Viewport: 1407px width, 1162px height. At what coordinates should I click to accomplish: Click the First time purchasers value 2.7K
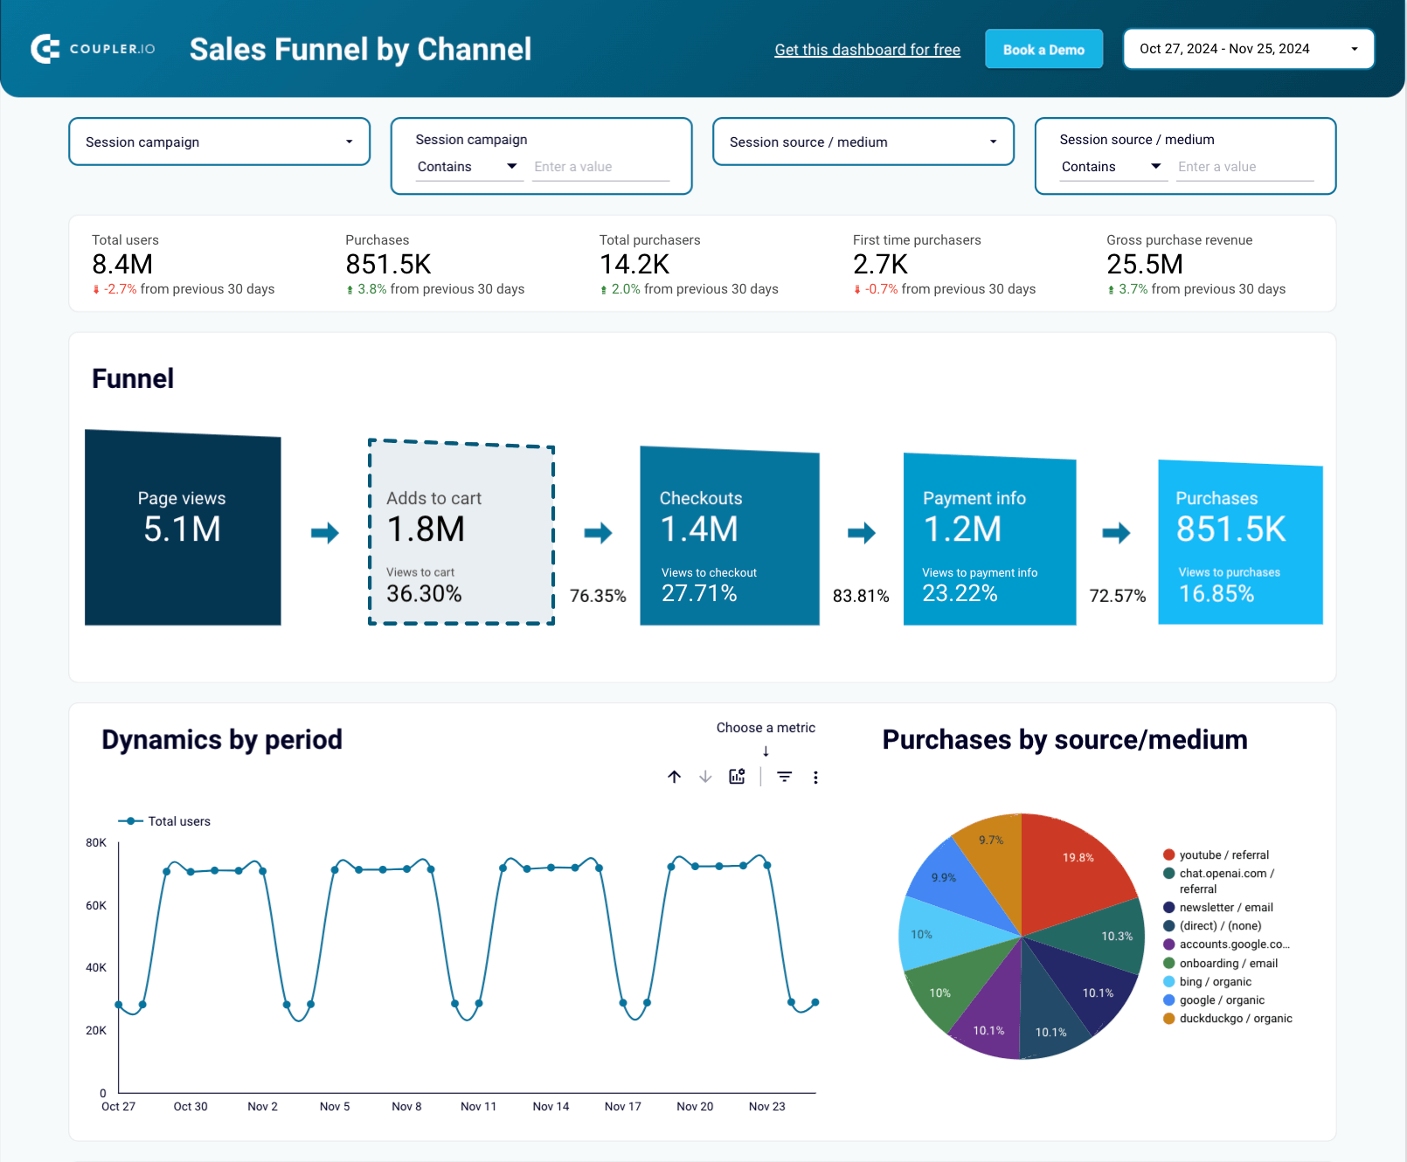click(x=880, y=264)
